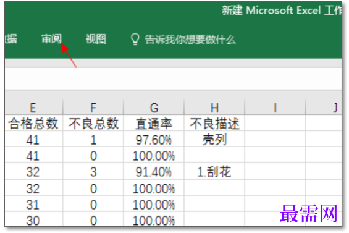Image resolution: width=349 pixels, height=233 pixels.
Task: Select the cell containing 1.刮花
Action: pyautogui.click(x=214, y=171)
